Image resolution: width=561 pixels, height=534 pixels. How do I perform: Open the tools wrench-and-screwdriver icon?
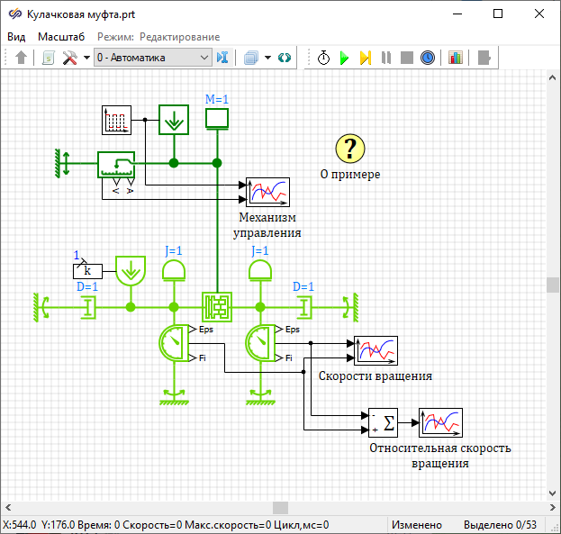[70, 58]
